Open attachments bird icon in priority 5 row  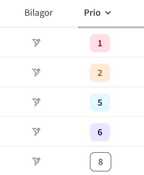36,102
